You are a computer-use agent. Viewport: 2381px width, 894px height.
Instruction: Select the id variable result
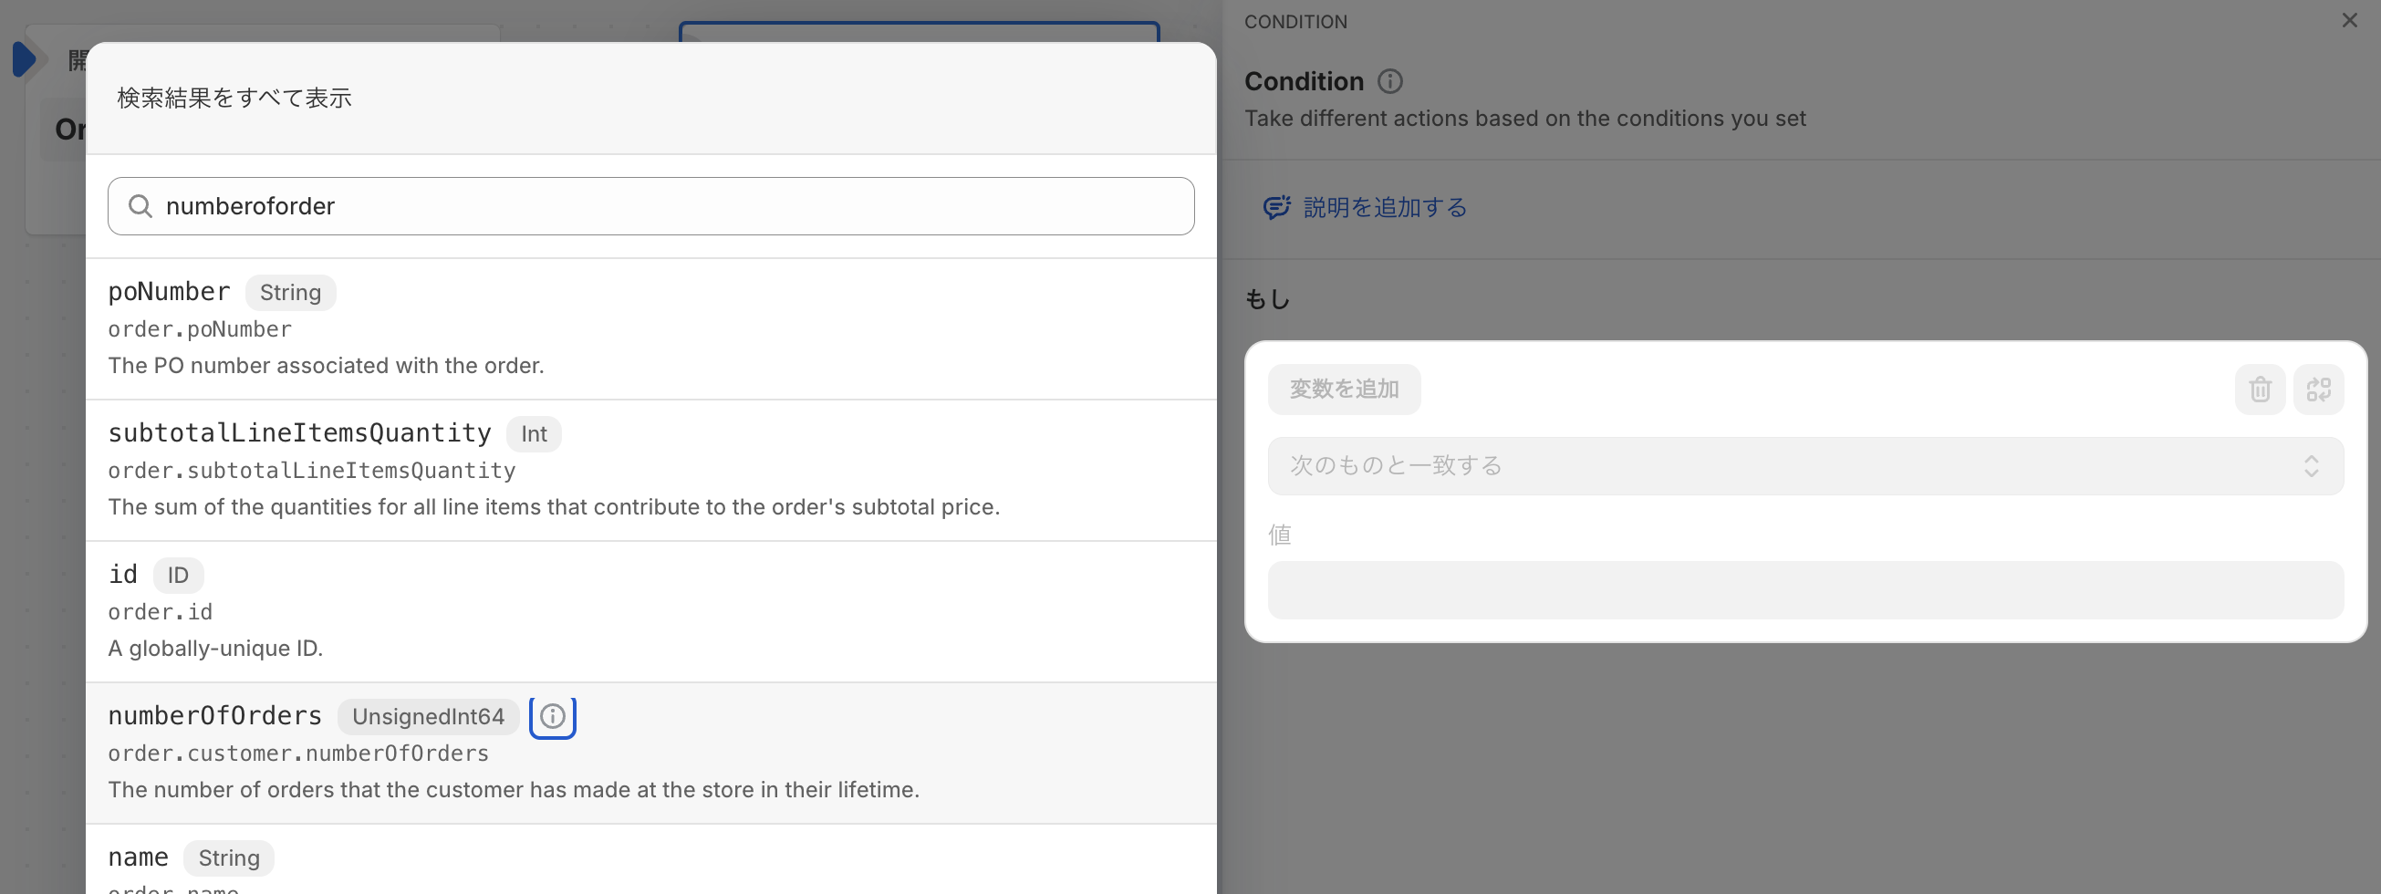[650, 612]
